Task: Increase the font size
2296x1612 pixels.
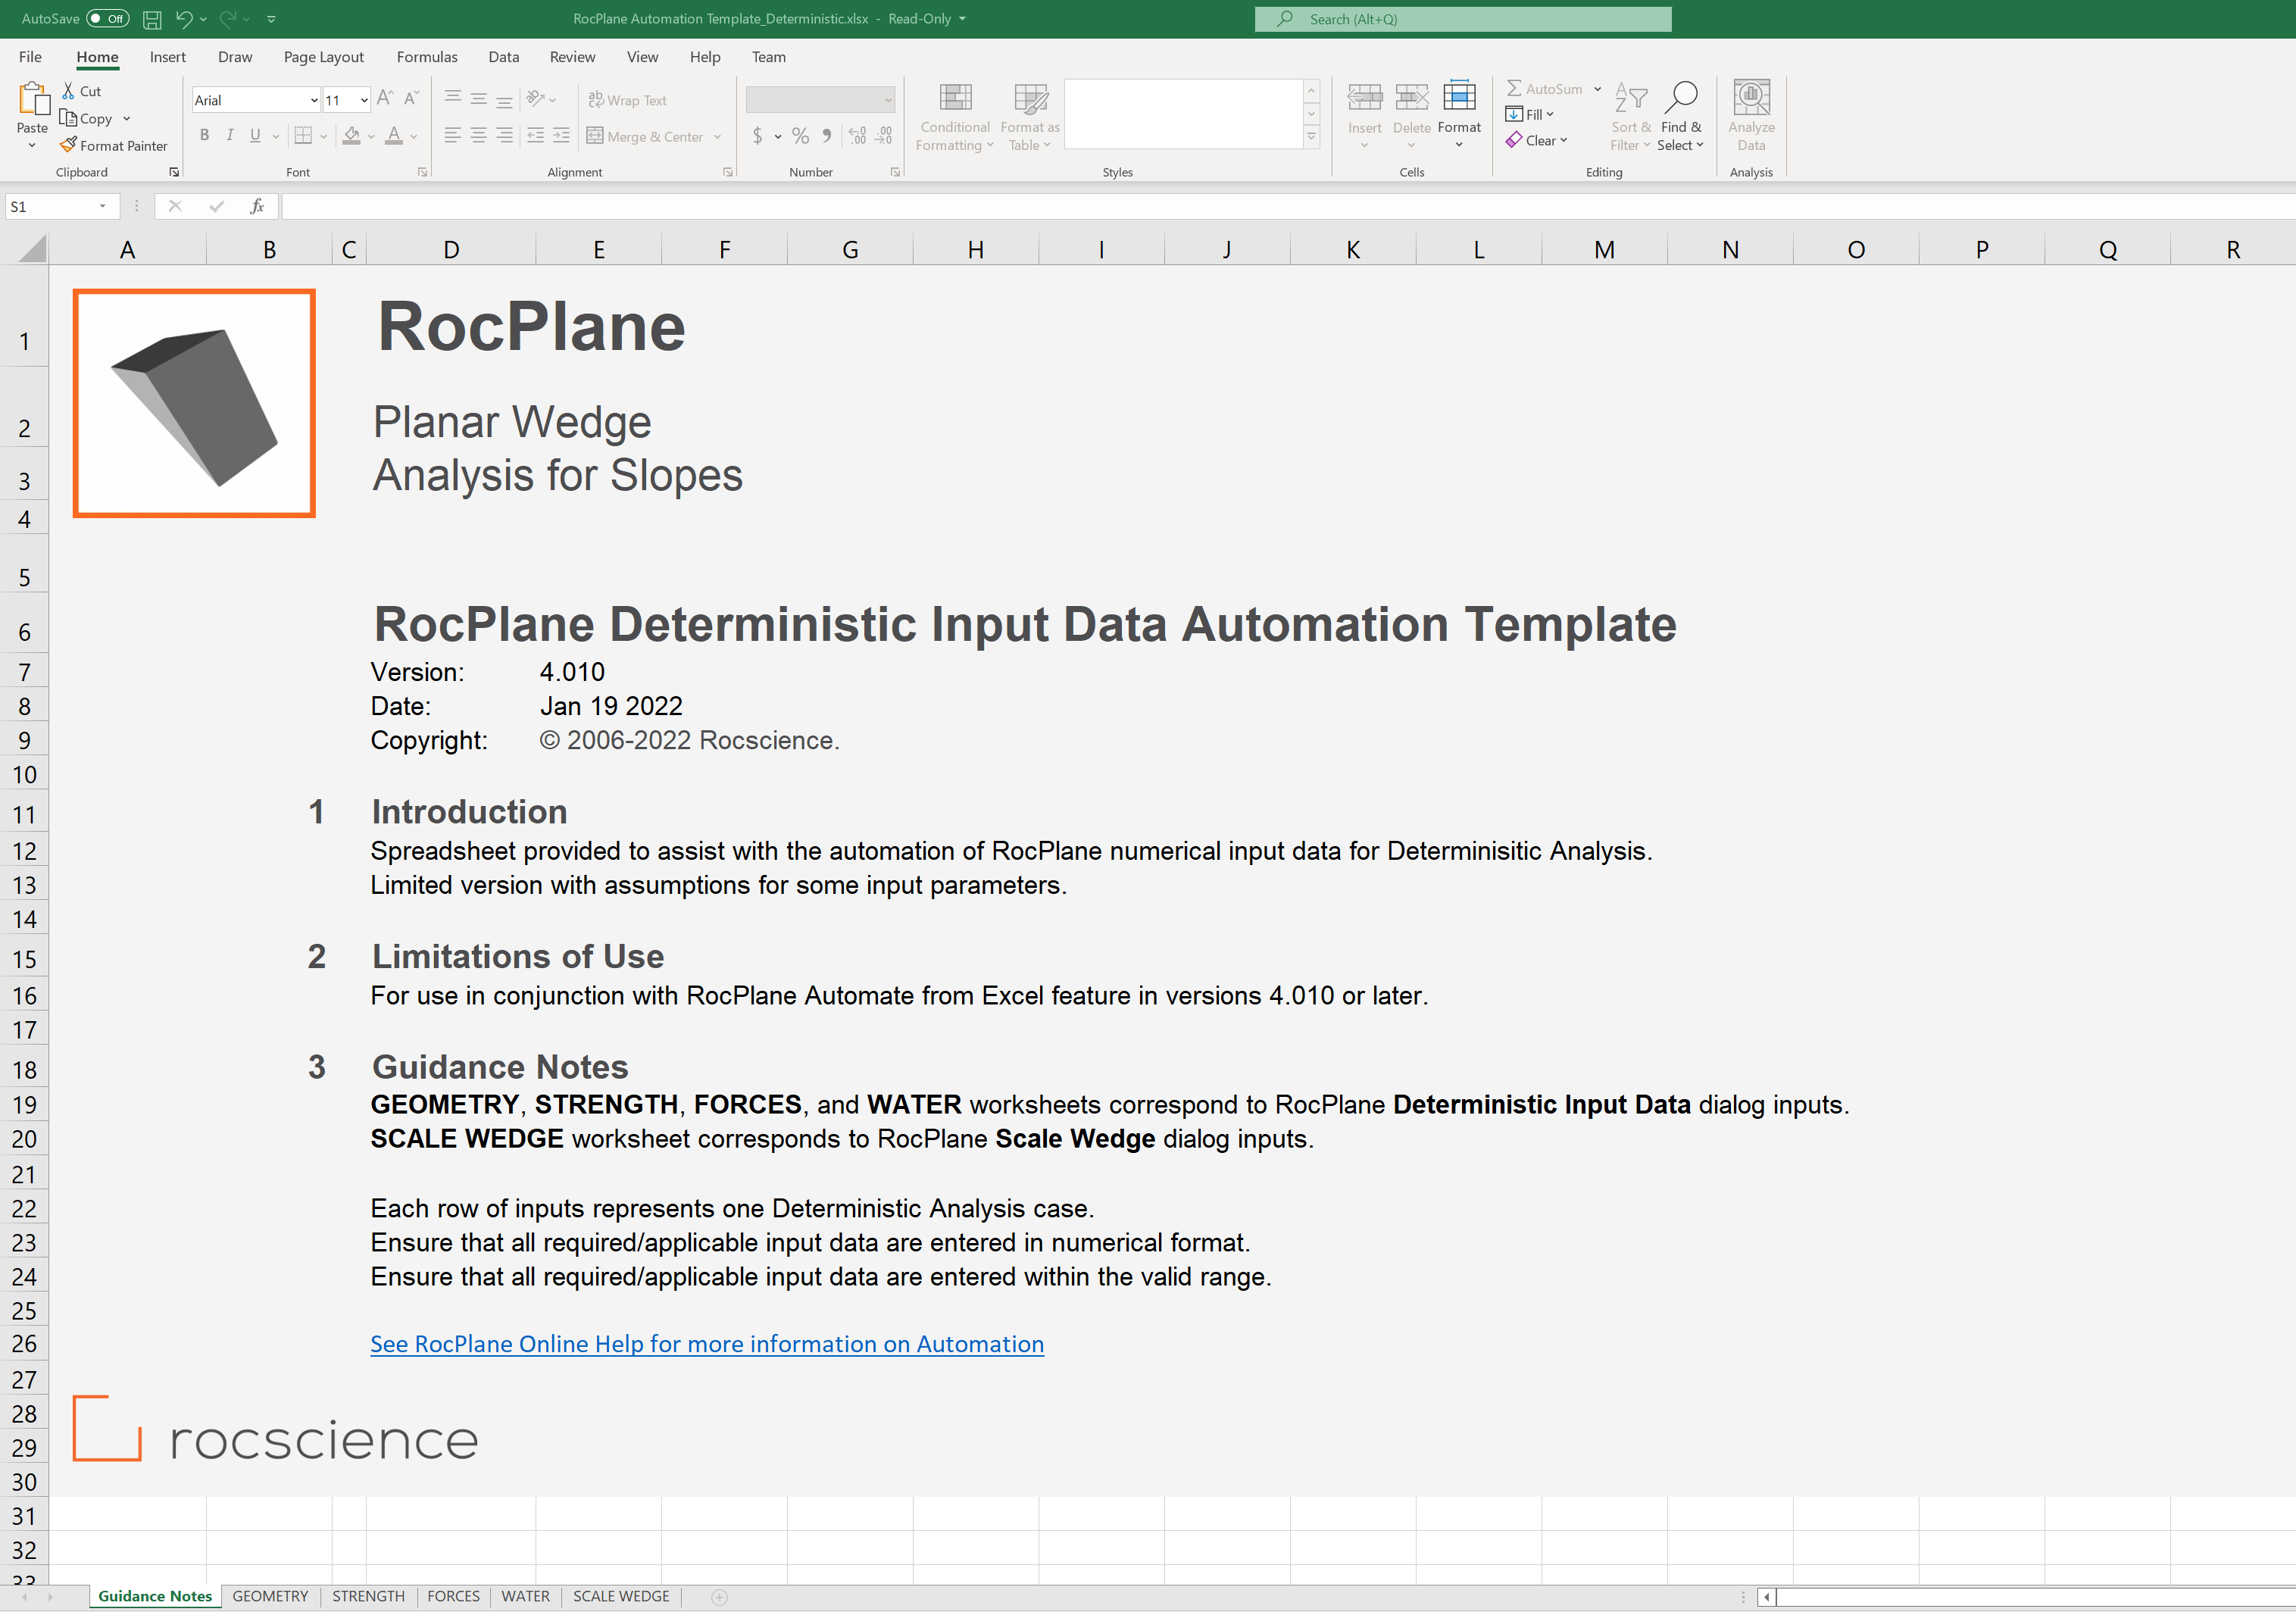Action: (x=385, y=98)
